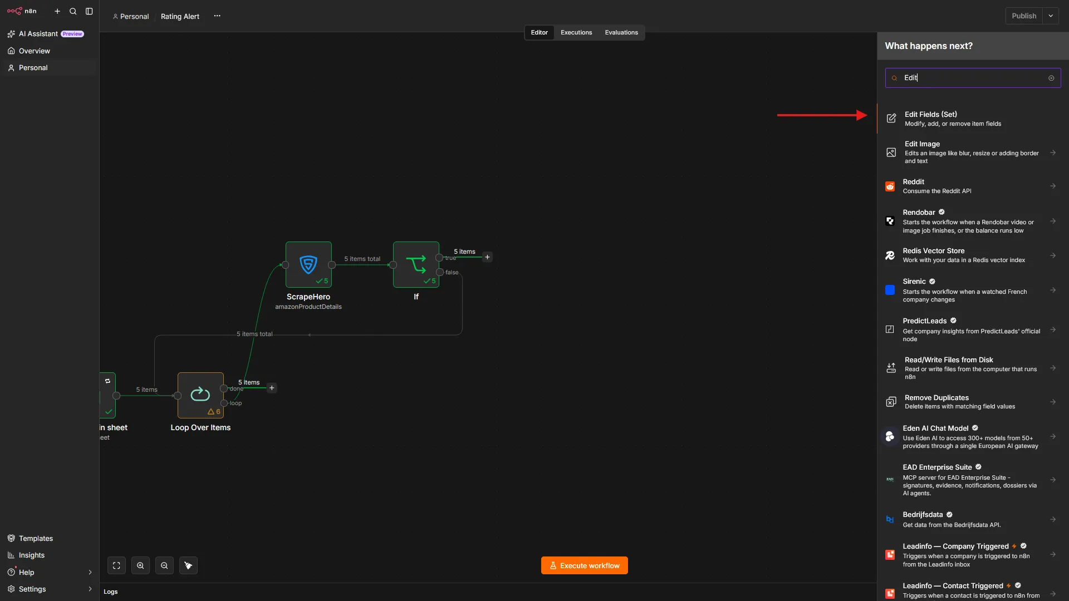Viewport: 1069px width, 601px height.
Task: Add node after Loop done output
Action: (272, 388)
